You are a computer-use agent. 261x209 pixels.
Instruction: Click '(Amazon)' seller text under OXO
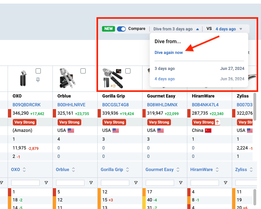22,130
